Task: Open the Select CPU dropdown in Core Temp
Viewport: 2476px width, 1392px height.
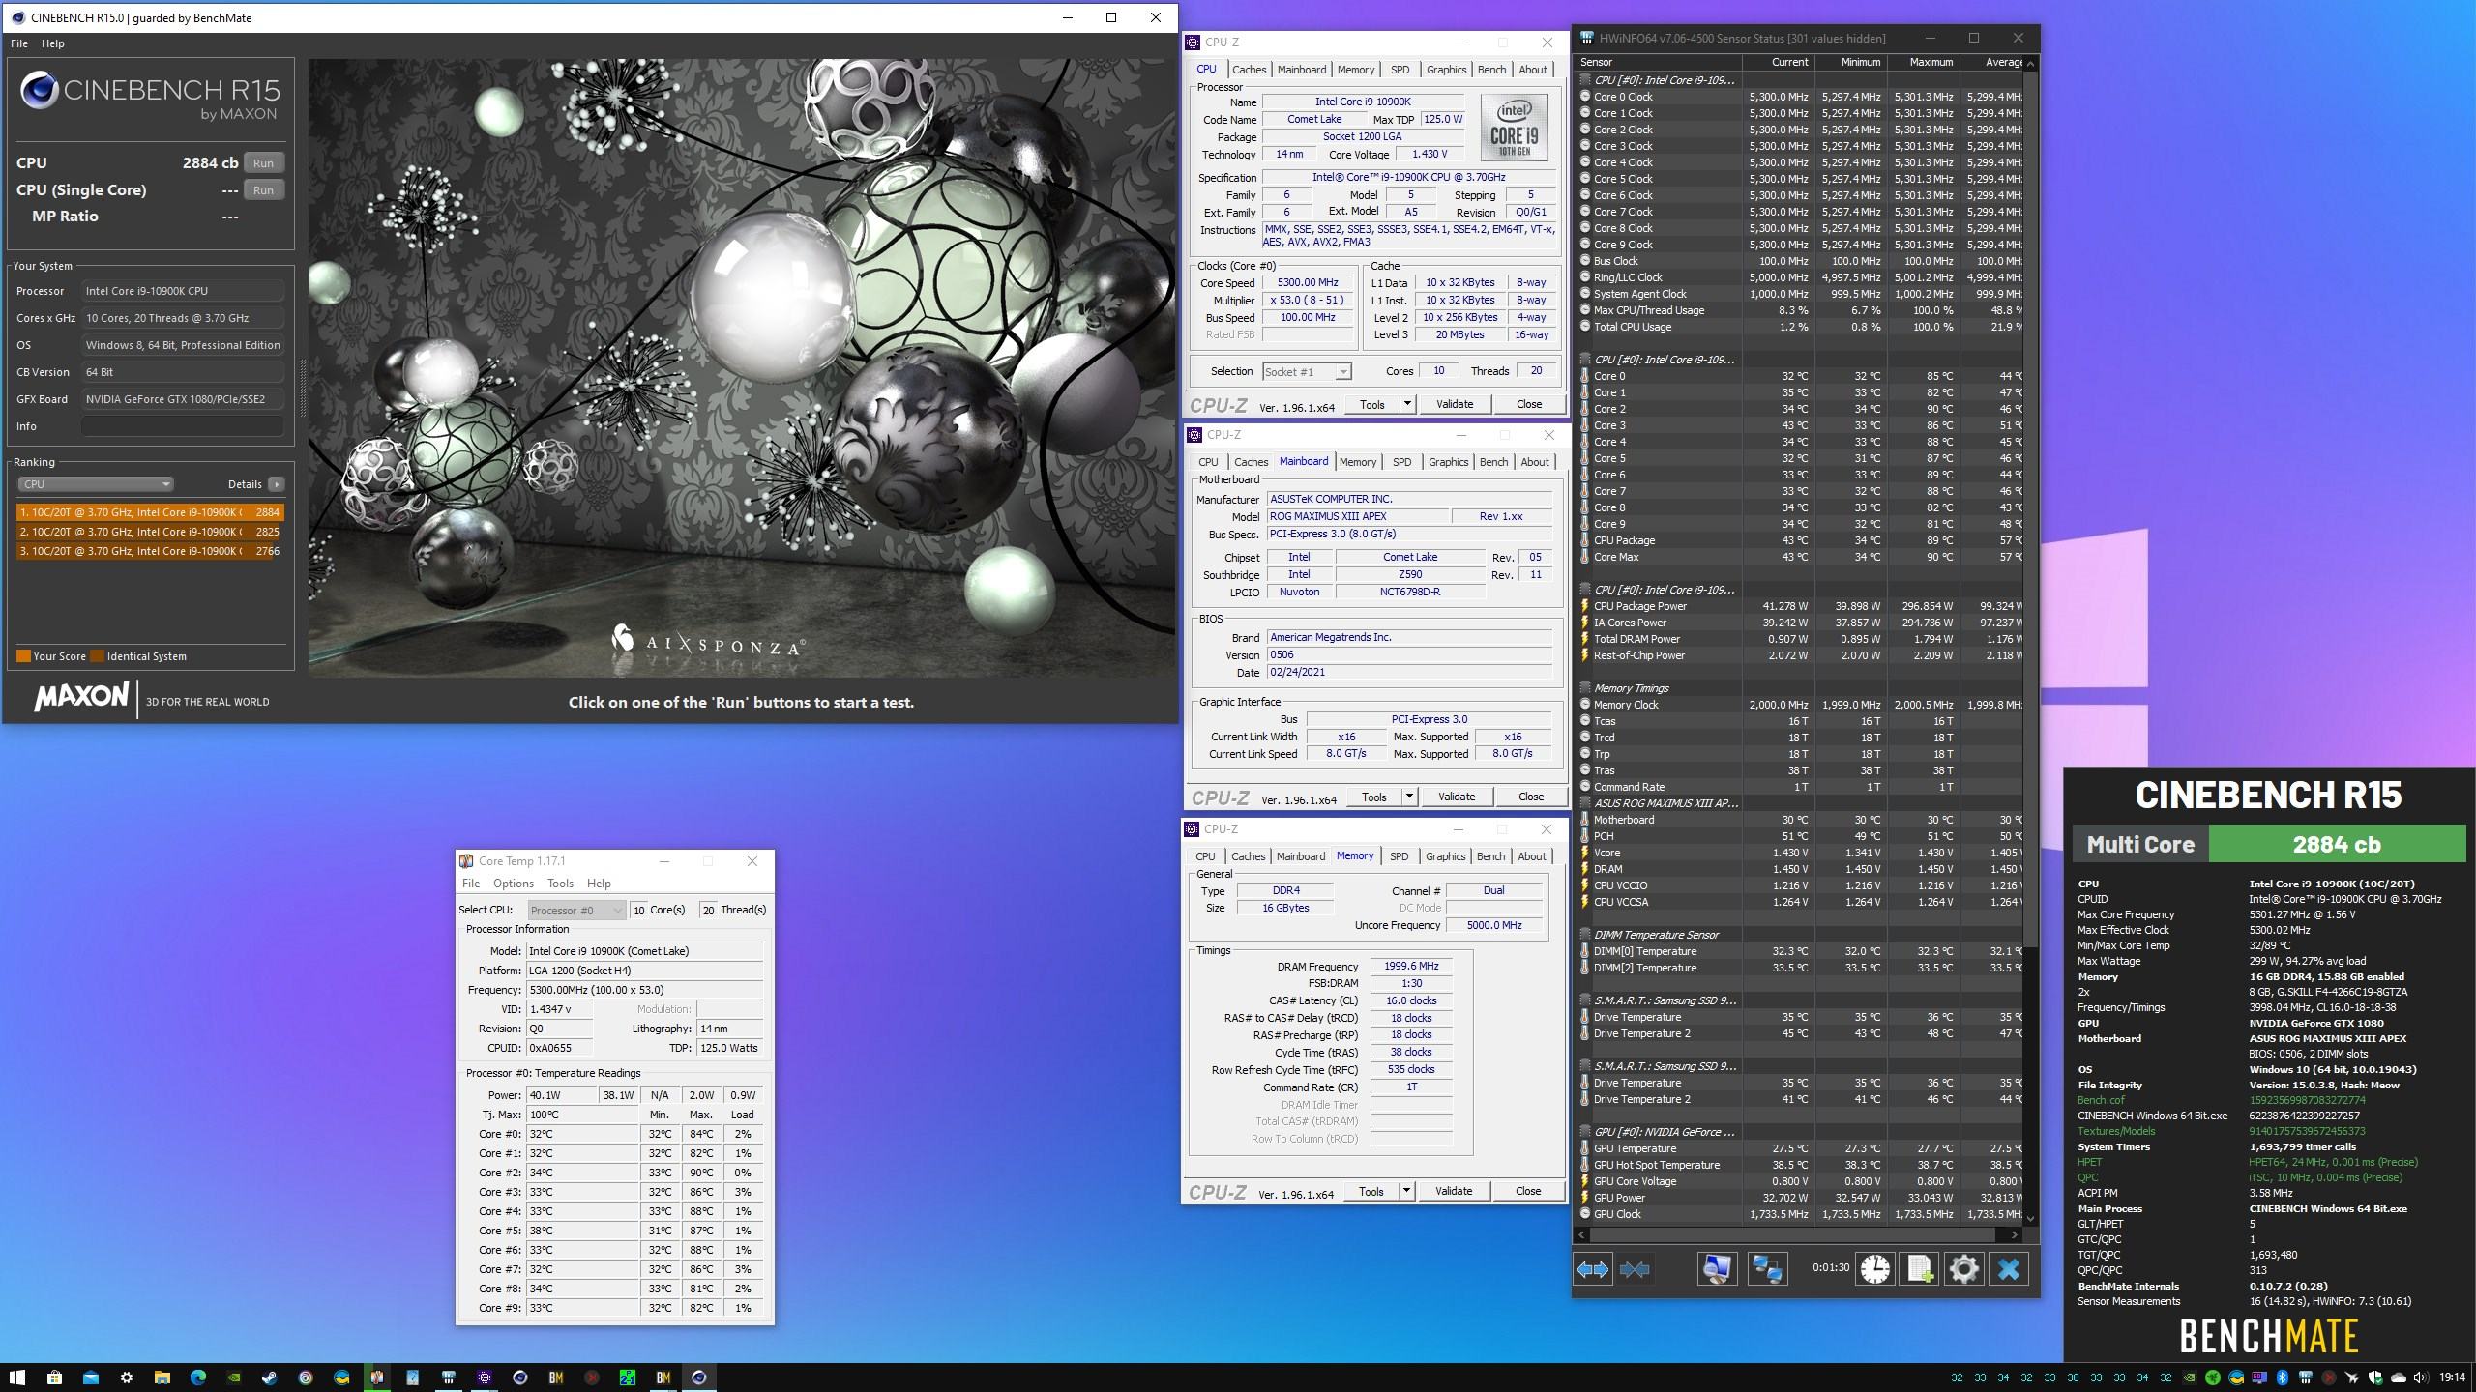Action: (x=576, y=911)
